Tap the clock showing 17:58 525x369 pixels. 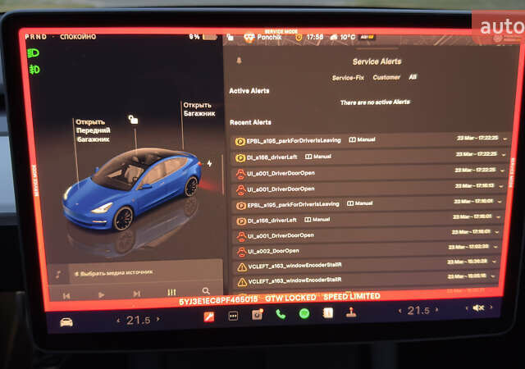[309, 37]
